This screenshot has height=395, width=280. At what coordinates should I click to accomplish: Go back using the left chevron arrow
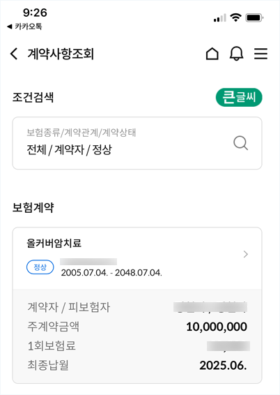(x=14, y=54)
